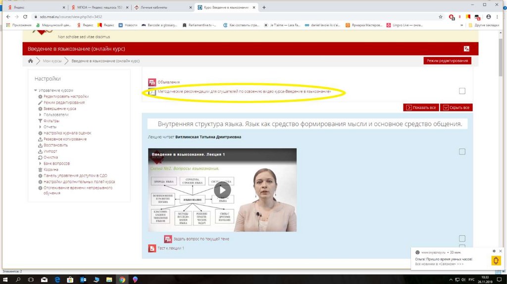Screen dimensions: 507x284
Task: Open the Объявления forum icon
Action: [152, 82]
